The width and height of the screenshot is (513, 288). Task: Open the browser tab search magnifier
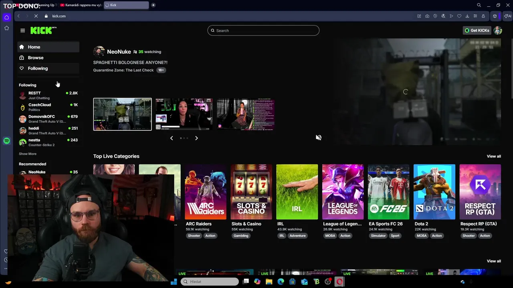tap(479, 5)
